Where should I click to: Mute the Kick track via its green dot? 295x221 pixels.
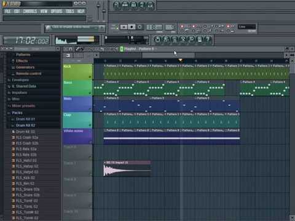click(90, 77)
